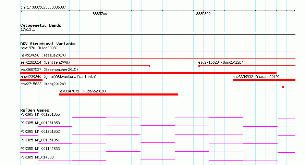Image resolution: width=305 pixels, height=165 pixels.
Task: Open variant nsv3347871 (Audano2019)
Action: coord(82,91)
